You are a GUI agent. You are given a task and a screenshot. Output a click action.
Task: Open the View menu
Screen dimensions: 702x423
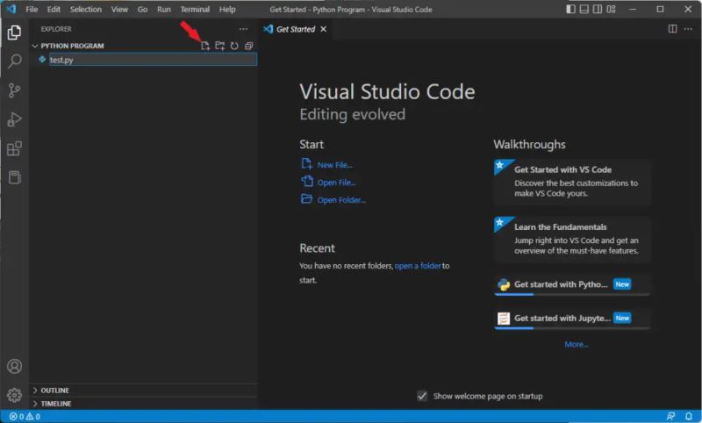point(119,10)
